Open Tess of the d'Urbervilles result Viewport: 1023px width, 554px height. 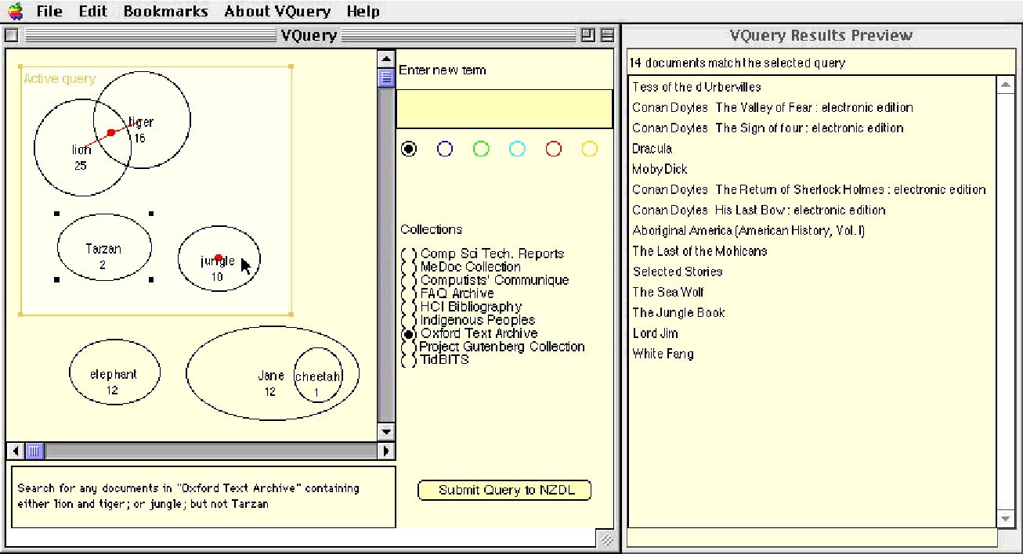(x=696, y=87)
